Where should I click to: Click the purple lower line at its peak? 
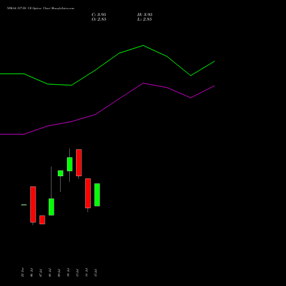click(143, 84)
